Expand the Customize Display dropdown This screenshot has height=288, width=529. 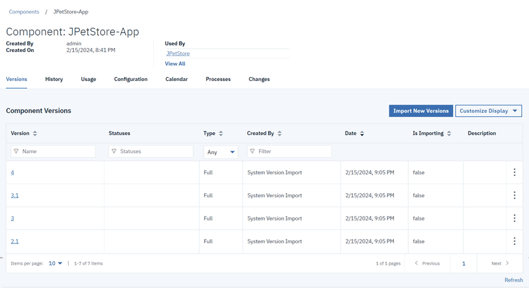(488, 111)
